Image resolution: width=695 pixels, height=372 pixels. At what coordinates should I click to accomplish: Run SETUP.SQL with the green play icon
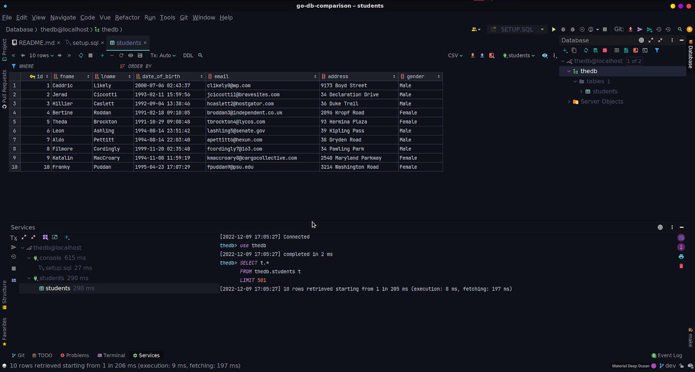click(x=554, y=29)
